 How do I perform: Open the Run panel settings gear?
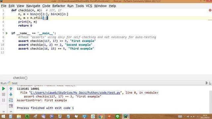pos(207,83)
